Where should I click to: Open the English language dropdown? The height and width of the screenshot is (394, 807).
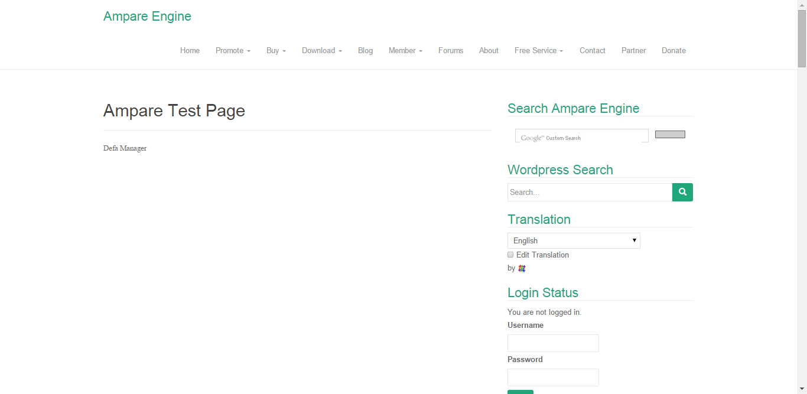(573, 240)
